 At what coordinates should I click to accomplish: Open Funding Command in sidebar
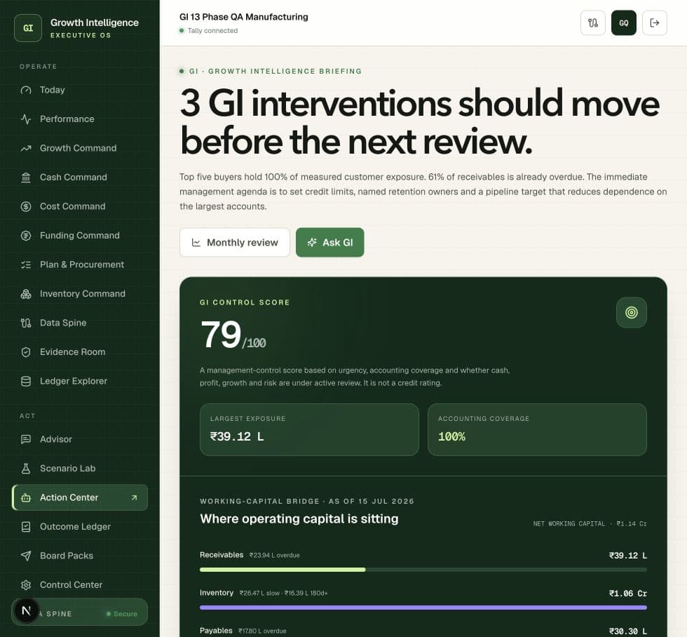80,236
